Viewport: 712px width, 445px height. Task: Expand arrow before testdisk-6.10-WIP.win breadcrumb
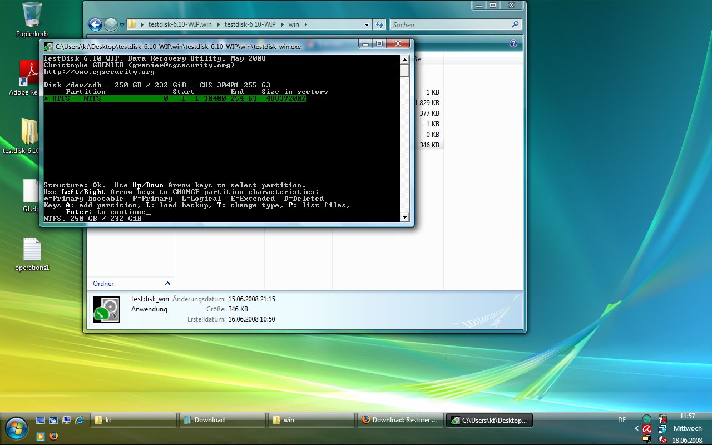coord(142,24)
